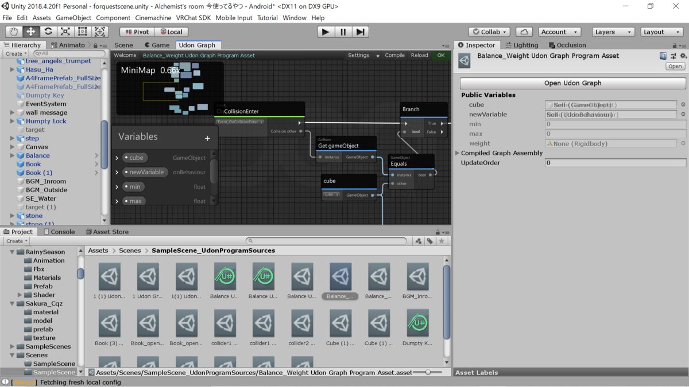Click the small Open button in Inspector header
689x387 pixels.
point(675,67)
